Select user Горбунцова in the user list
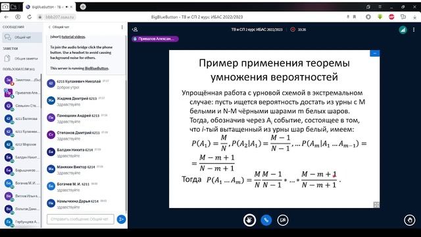Screen dimensions: 421x237 22,222
